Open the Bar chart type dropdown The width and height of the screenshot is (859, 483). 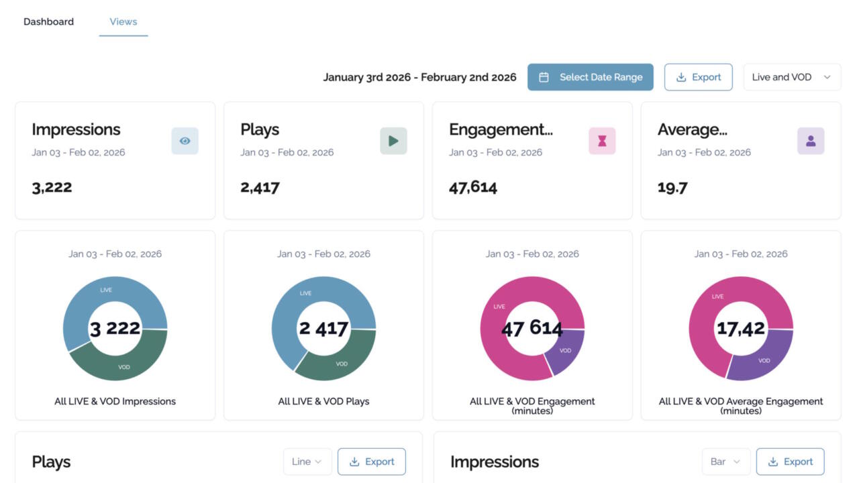[725, 462]
